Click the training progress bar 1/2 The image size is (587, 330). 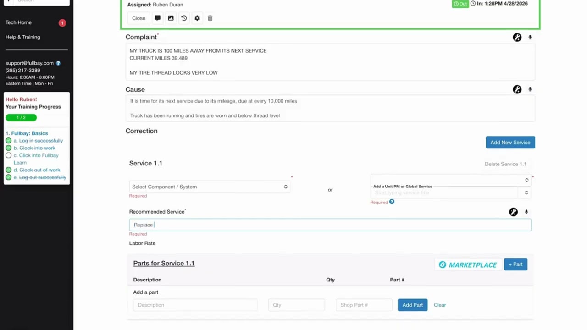coord(21,118)
